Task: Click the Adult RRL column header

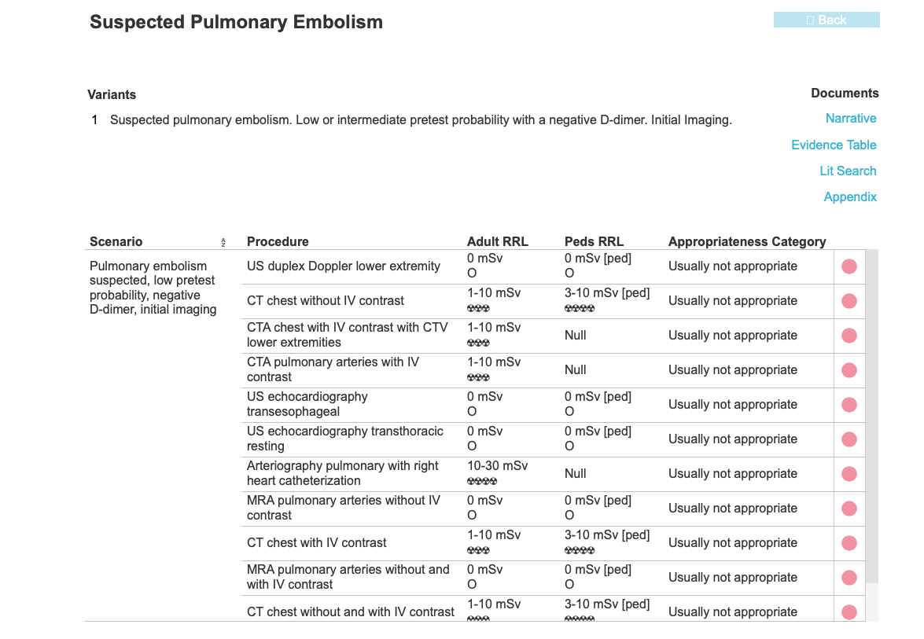Action: tap(497, 241)
